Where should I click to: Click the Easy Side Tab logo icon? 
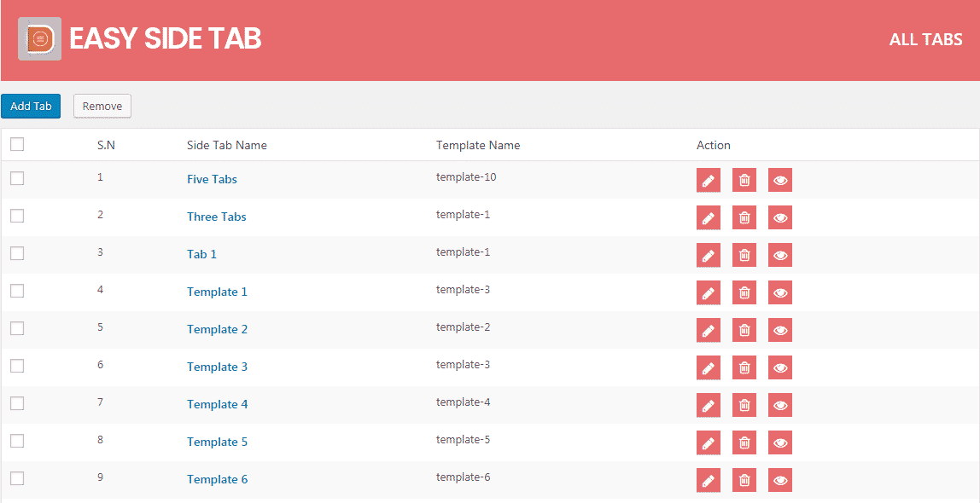(39, 38)
